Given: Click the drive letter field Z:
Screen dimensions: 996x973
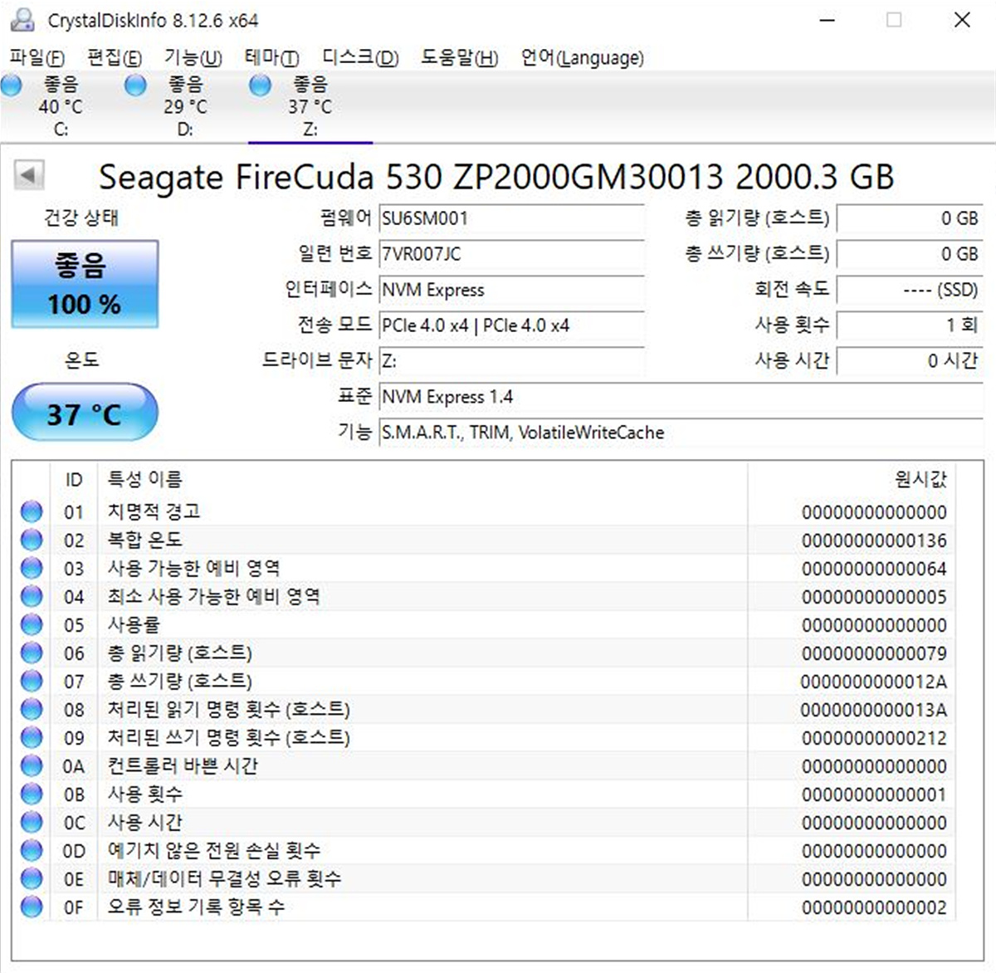Looking at the screenshot, I should pos(511,361).
